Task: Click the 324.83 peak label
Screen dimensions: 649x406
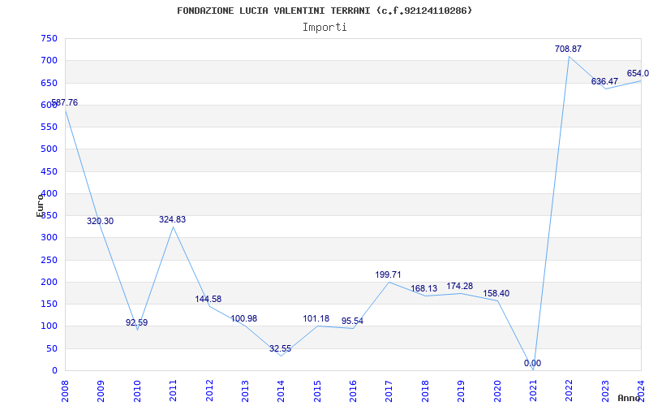Action: [x=172, y=219]
